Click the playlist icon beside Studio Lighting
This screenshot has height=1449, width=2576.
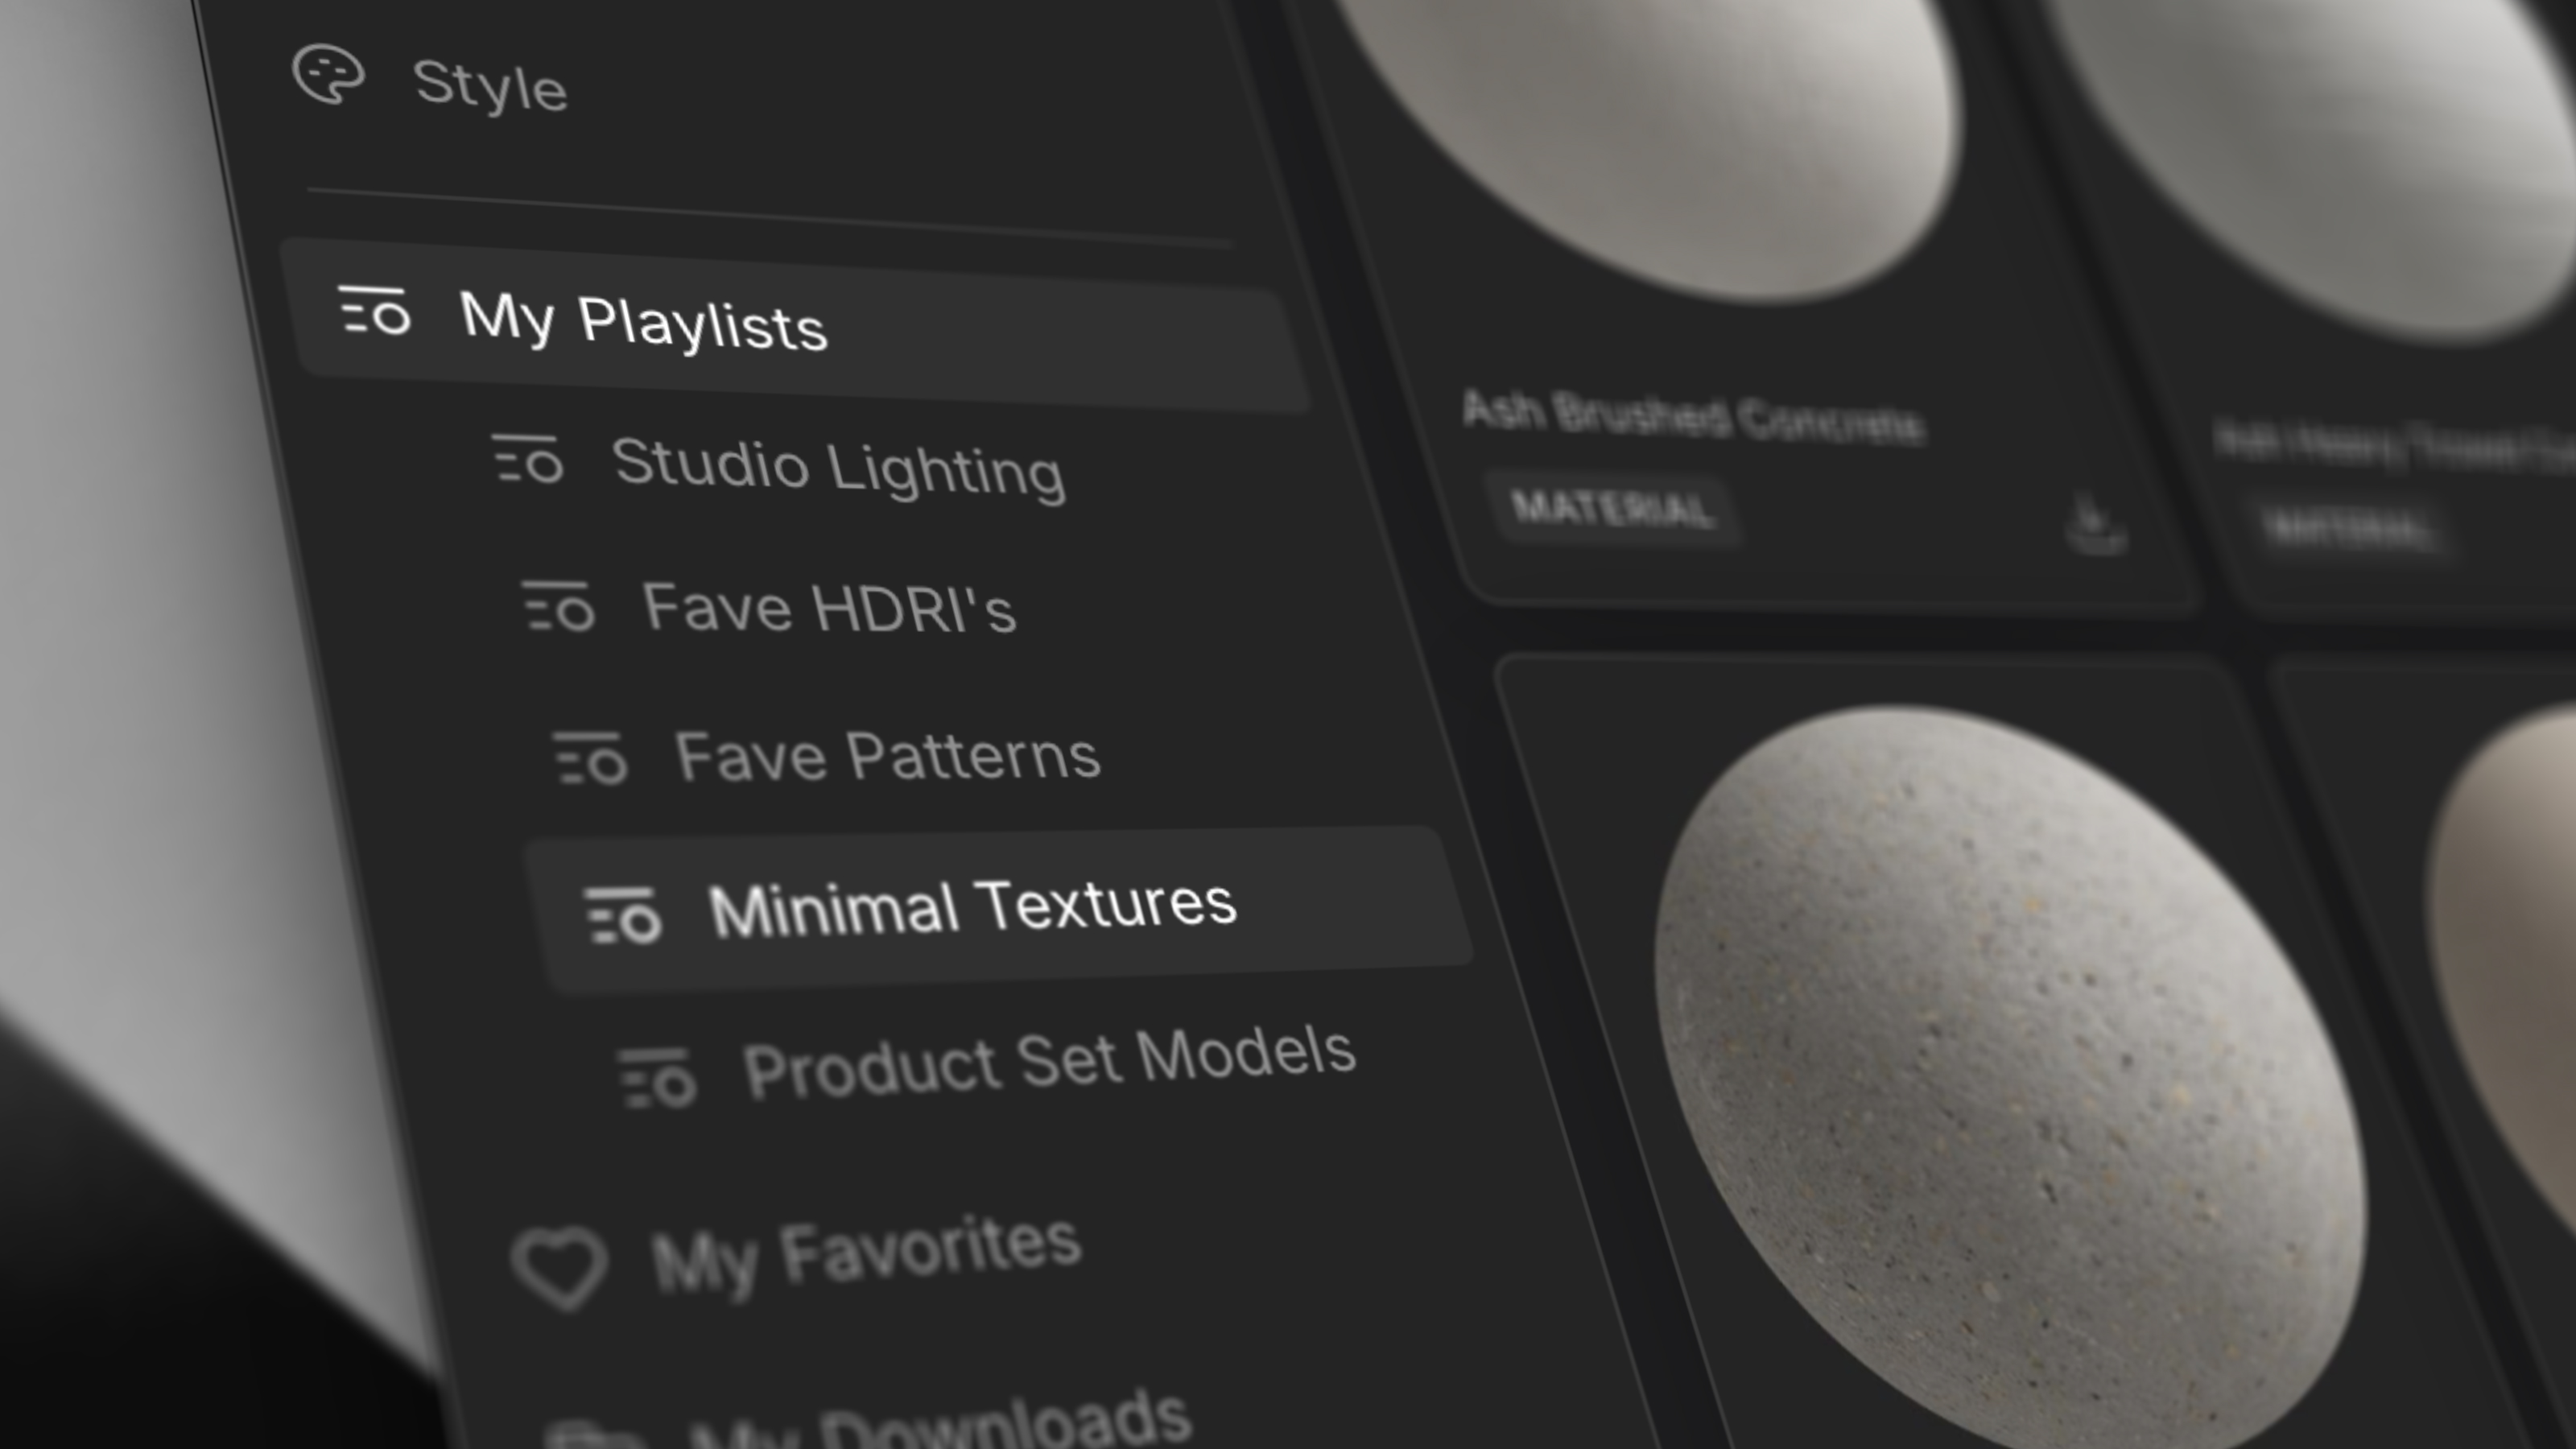pos(527,459)
